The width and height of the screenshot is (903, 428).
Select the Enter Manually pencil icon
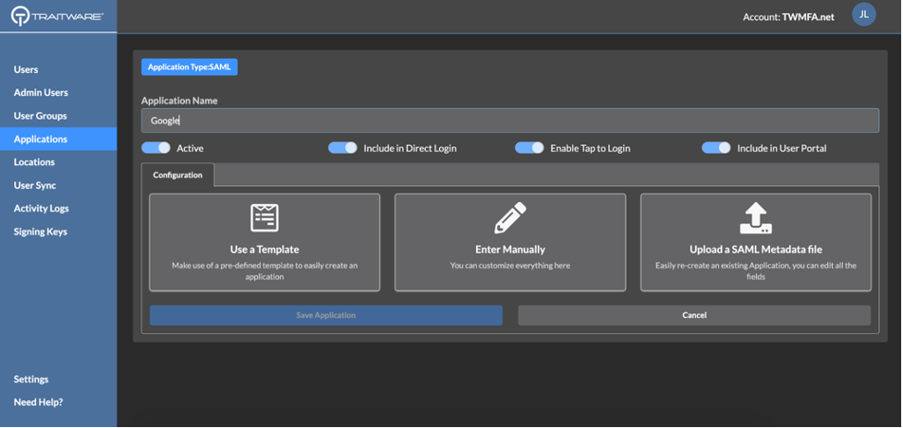point(510,218)
